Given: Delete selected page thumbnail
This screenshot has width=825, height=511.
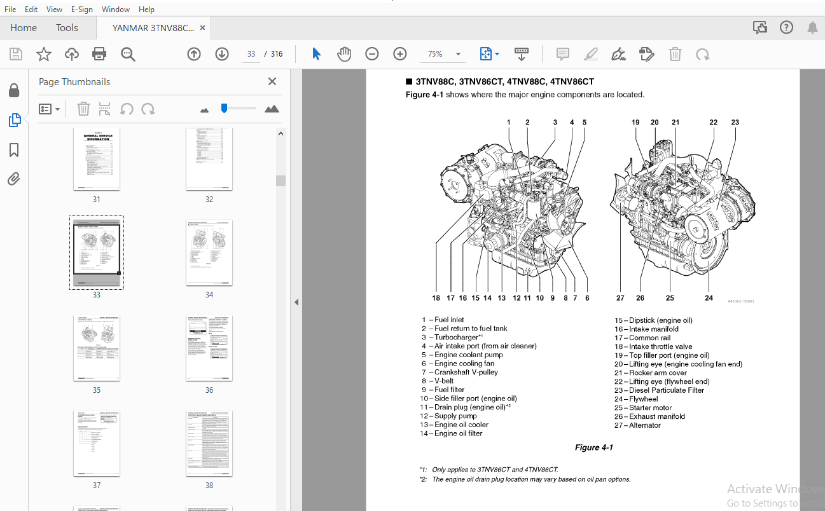Looking at the screenshot, I should pyautogui.click(x=83, y=109).
